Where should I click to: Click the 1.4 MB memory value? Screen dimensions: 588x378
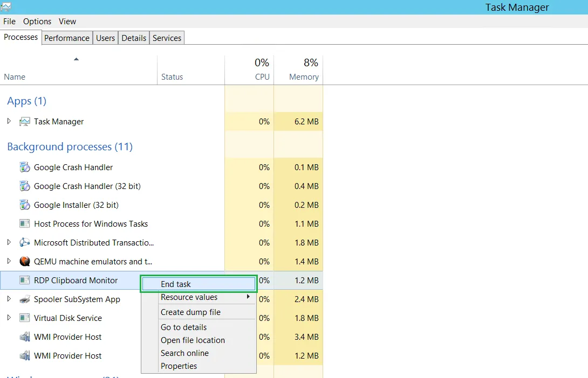[306, 262]
